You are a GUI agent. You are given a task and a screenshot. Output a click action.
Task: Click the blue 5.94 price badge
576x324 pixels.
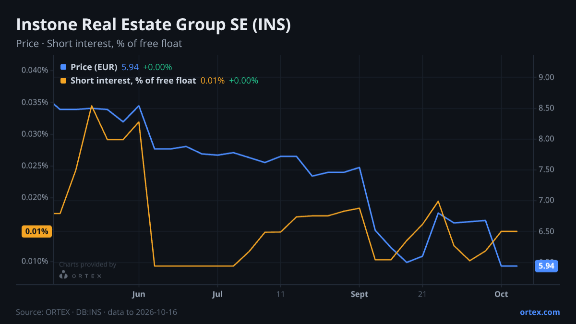(546, 266)
